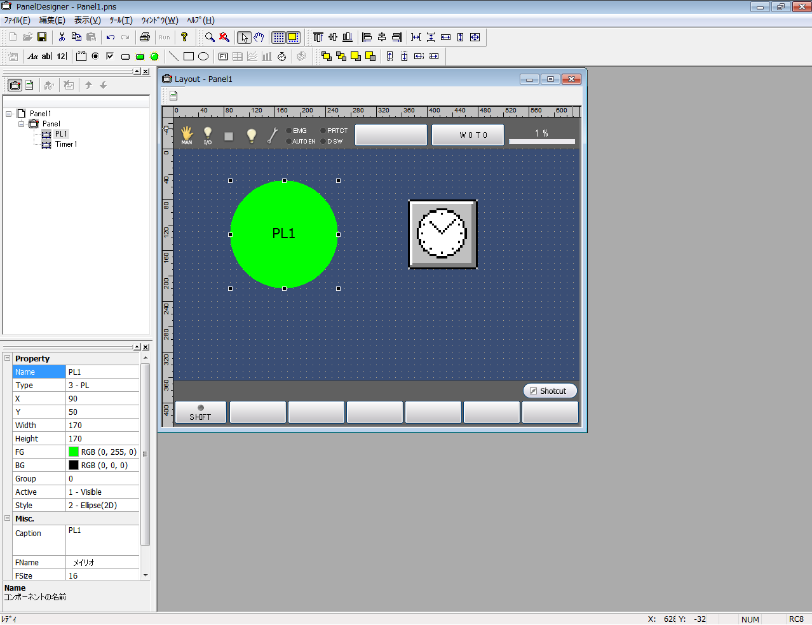The image size is (812, 625).
Task: Select the radio button component tool
Action: tap(95, 57)
